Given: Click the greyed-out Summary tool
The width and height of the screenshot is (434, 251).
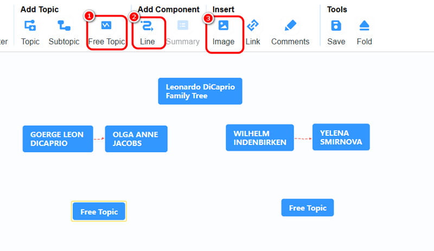Looking at the screenshot, I should pos(183,32).
